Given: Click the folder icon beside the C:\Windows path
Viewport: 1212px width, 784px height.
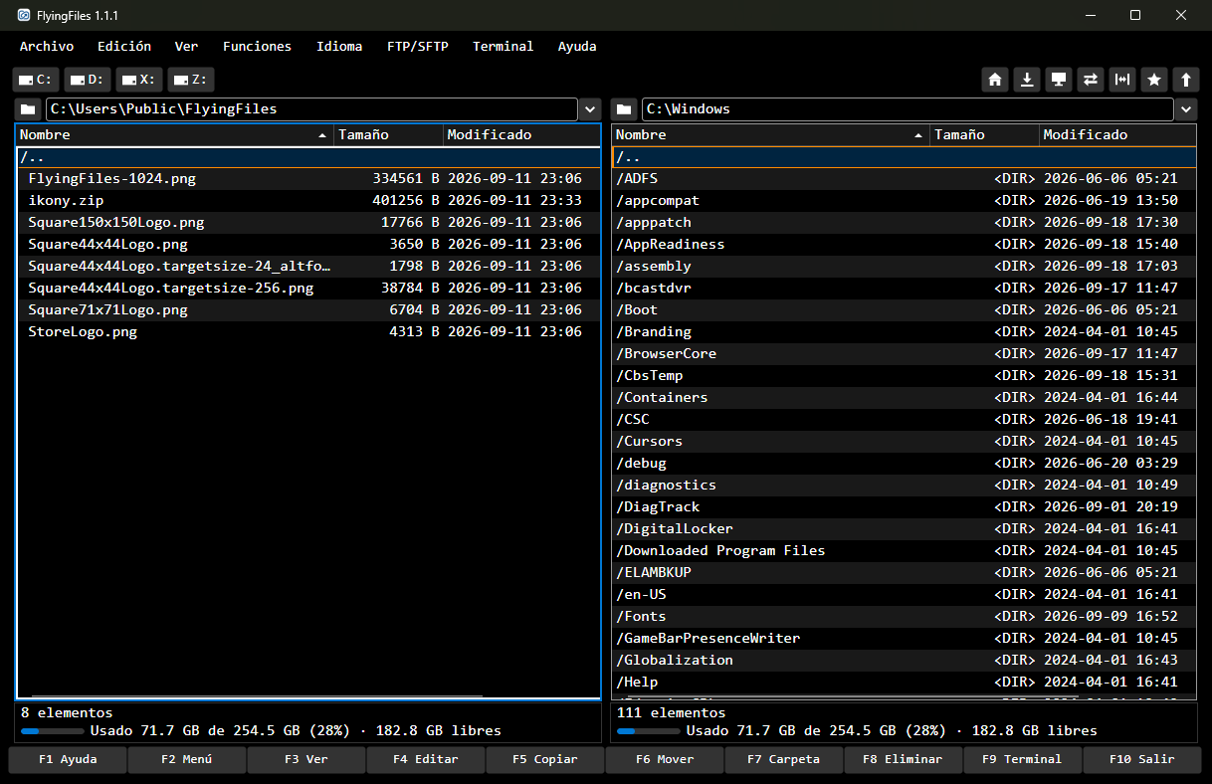Looking at the screenshot, I should click(624, 109).
